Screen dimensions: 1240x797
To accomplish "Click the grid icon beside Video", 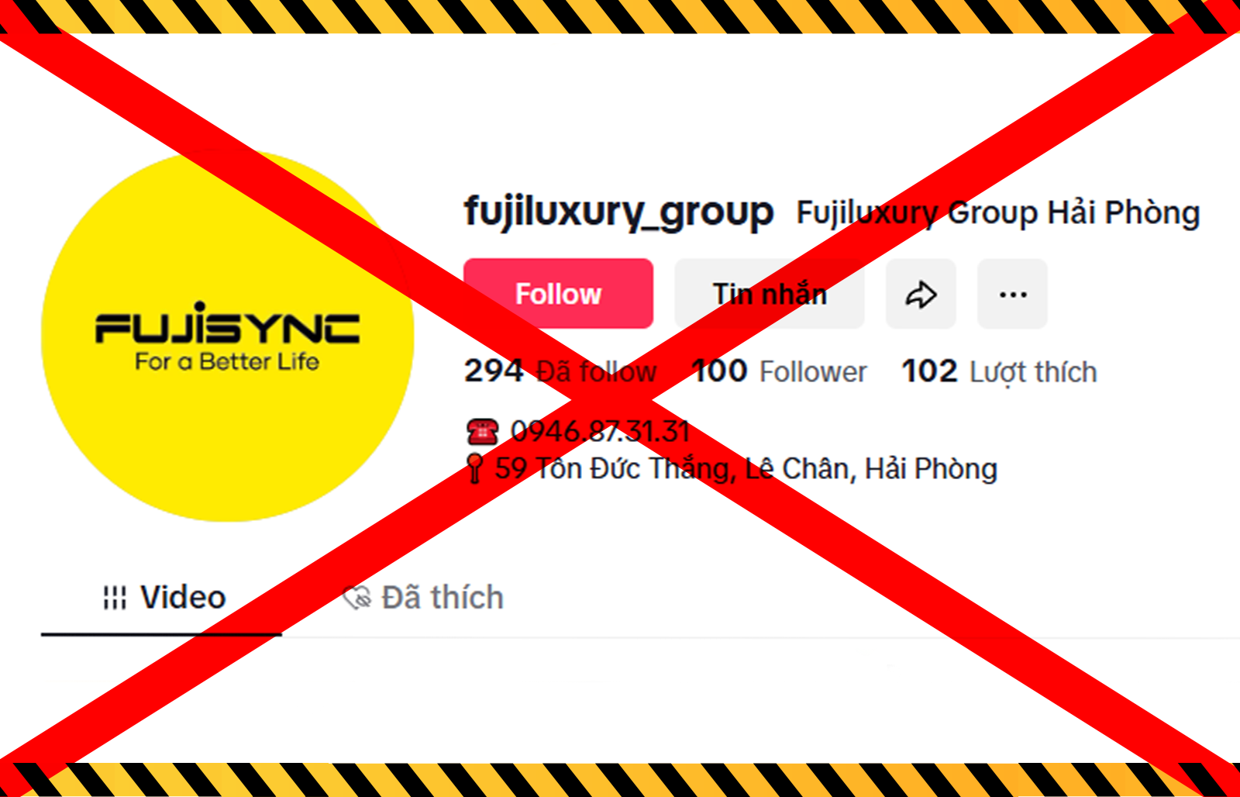I will tap(115, 598).
